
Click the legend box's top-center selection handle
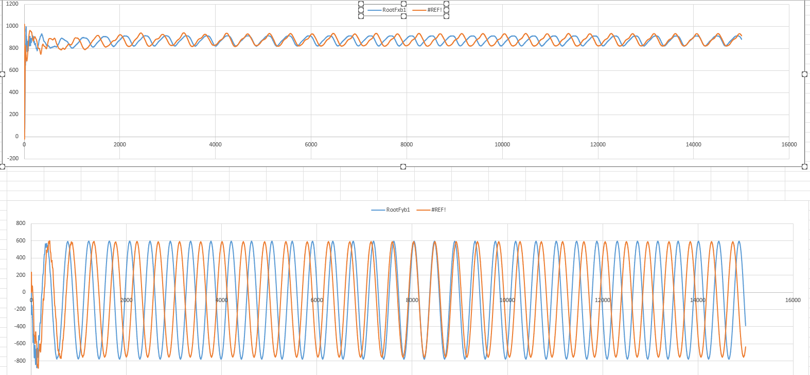click(x=403, y=4)
